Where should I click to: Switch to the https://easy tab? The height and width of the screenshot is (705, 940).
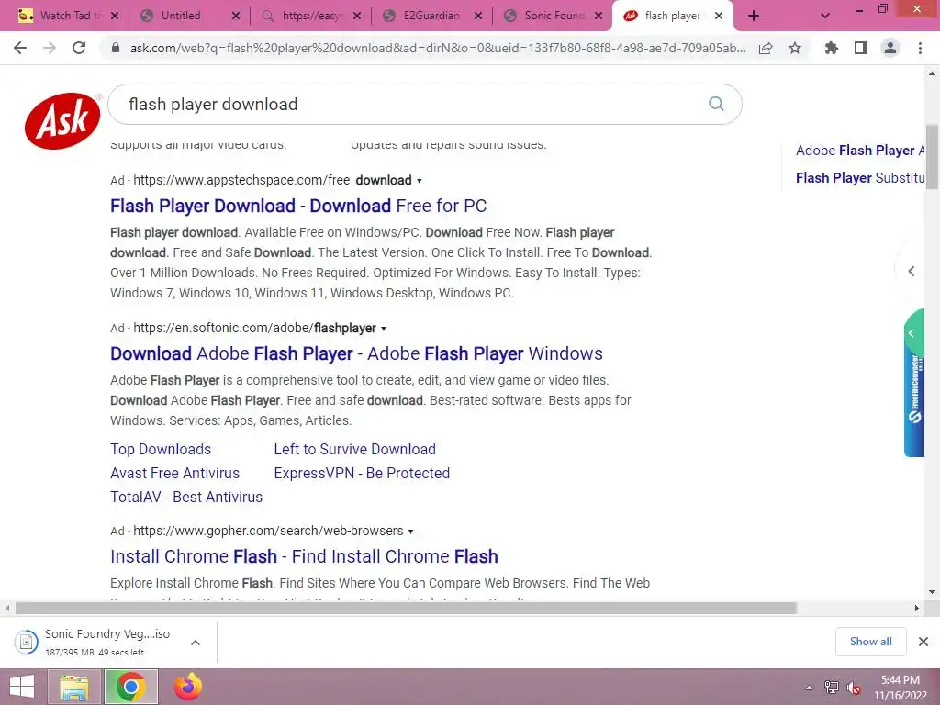pos(310,16)
